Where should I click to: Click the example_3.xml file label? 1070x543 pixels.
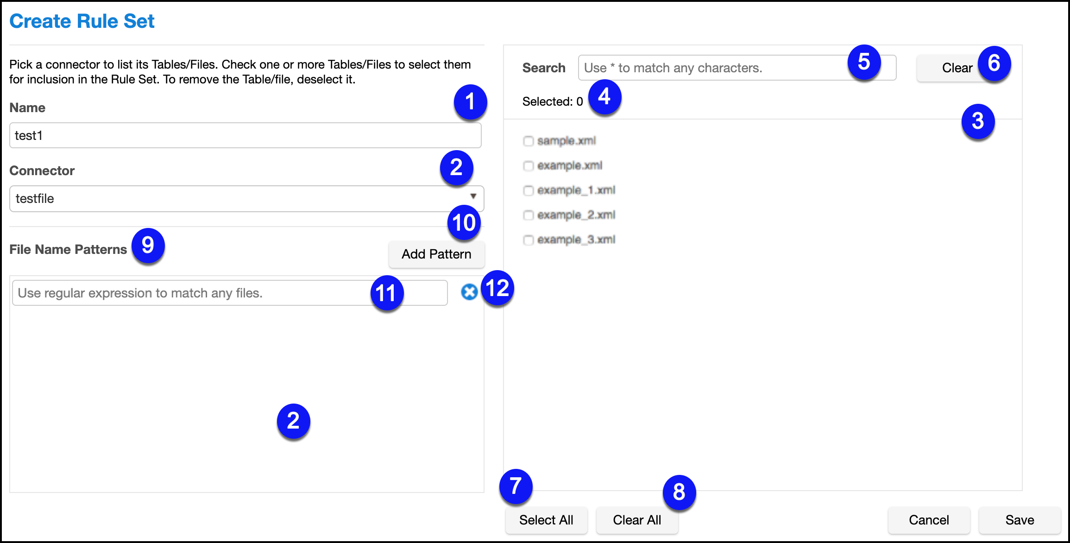click(576, 240)
